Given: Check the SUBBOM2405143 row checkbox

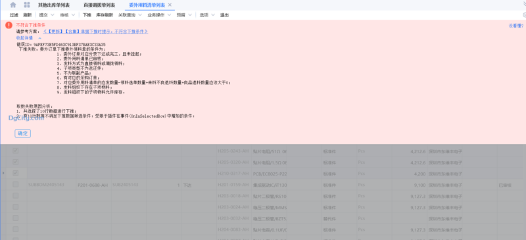Looking at the screenshot, I should (15, 184).
